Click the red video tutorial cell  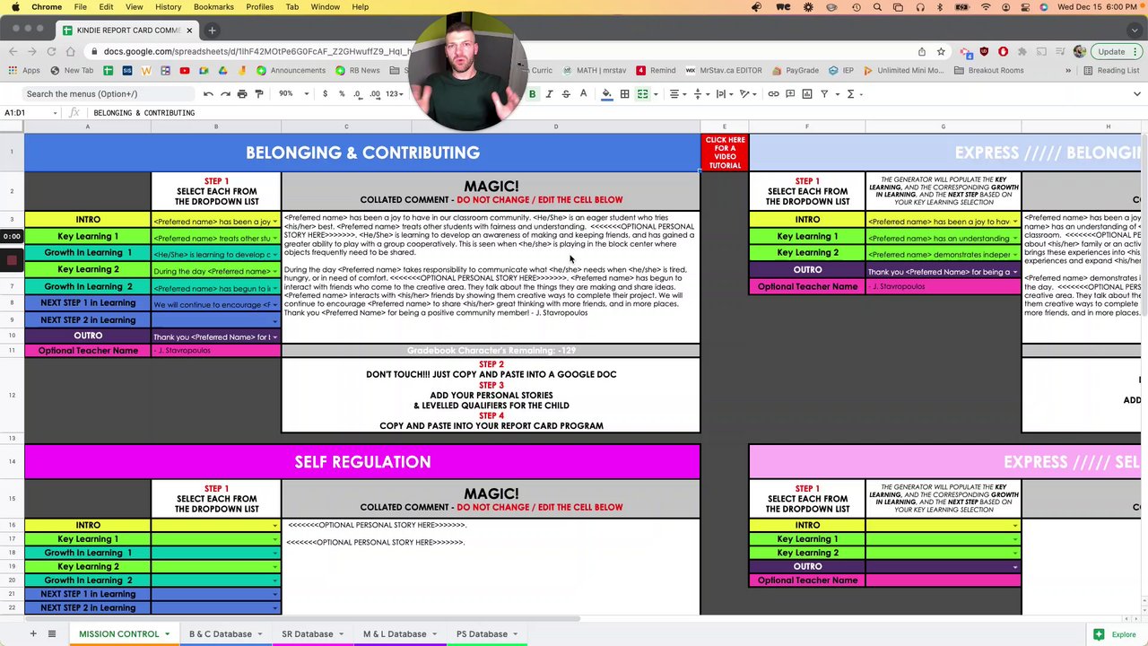point(725,153)
